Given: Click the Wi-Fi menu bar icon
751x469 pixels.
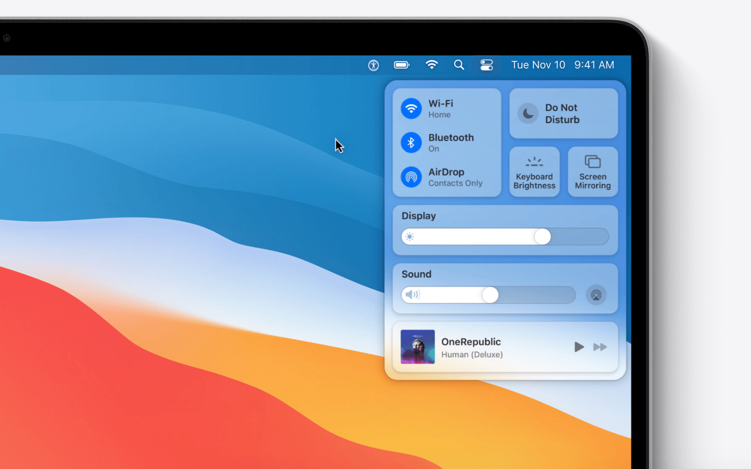Looking at the screenshot, I should click(x=431, y=65).
